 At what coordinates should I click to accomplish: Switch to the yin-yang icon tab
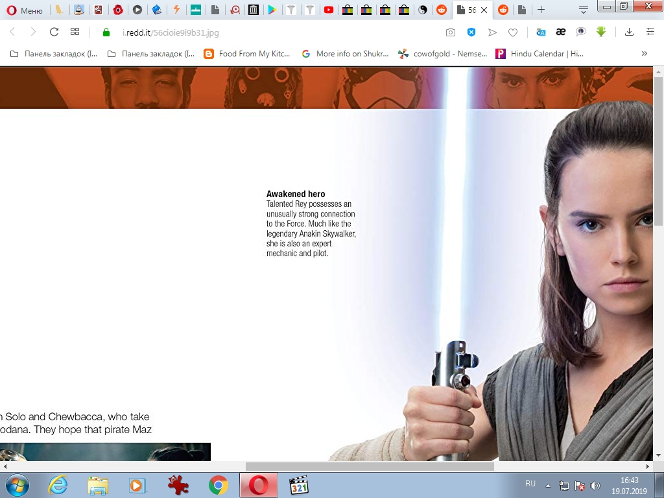(x=423, y=10)
